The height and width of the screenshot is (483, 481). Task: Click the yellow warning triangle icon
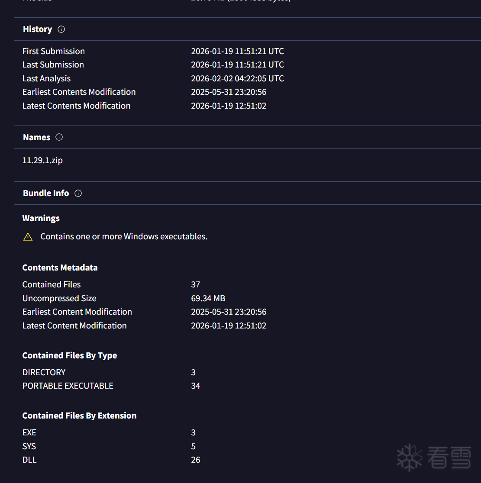pos(28,237)
